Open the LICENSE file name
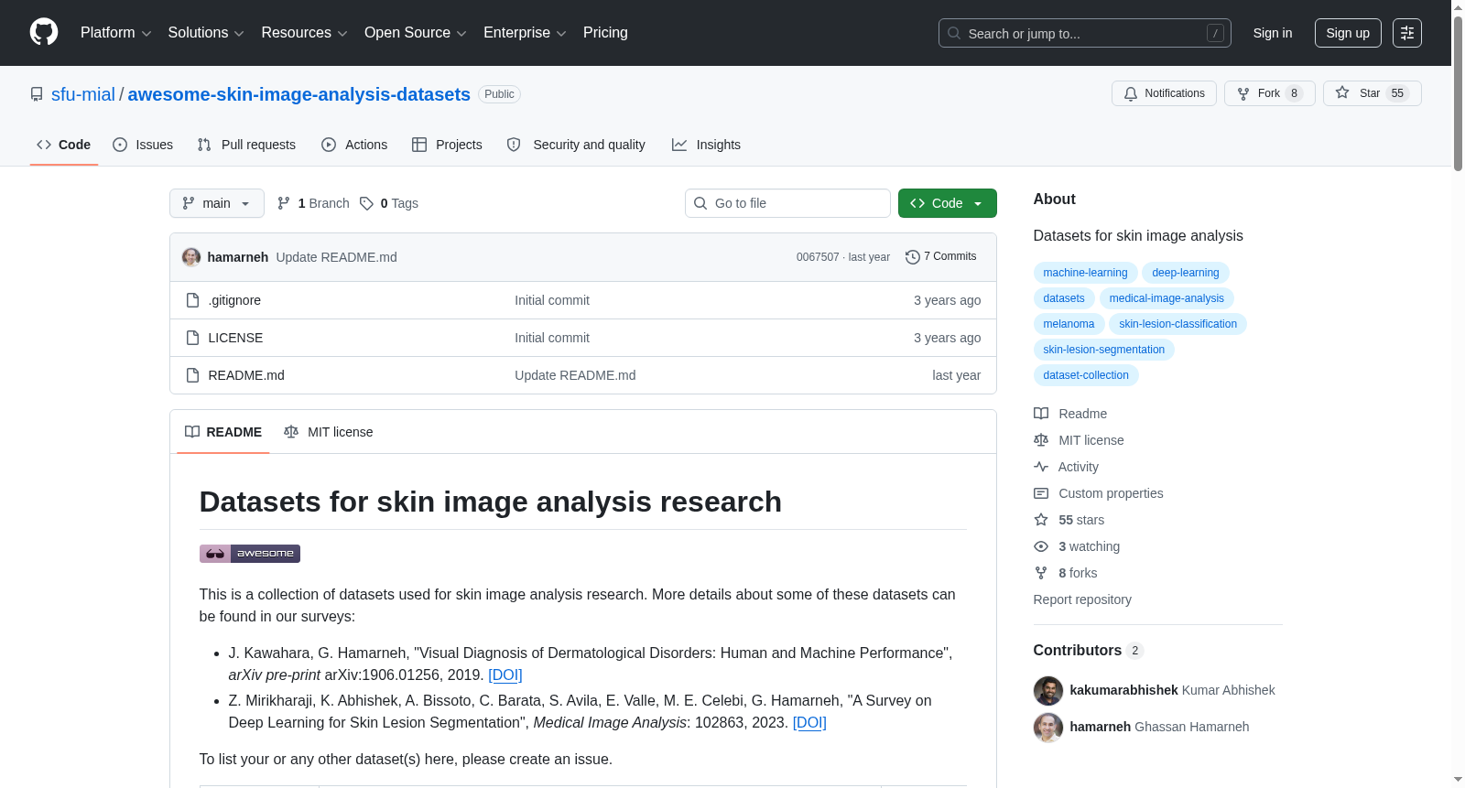The image size is (1465, 788). 235,338
